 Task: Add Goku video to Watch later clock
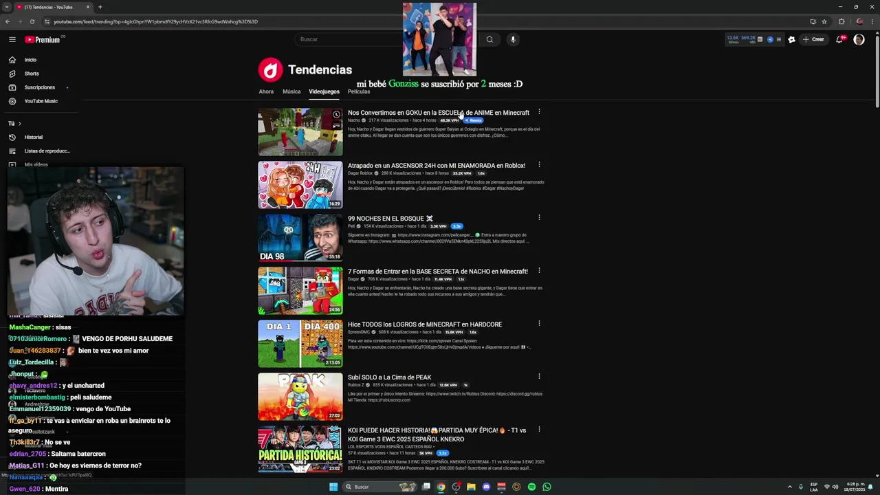click(x=336, y=115)
